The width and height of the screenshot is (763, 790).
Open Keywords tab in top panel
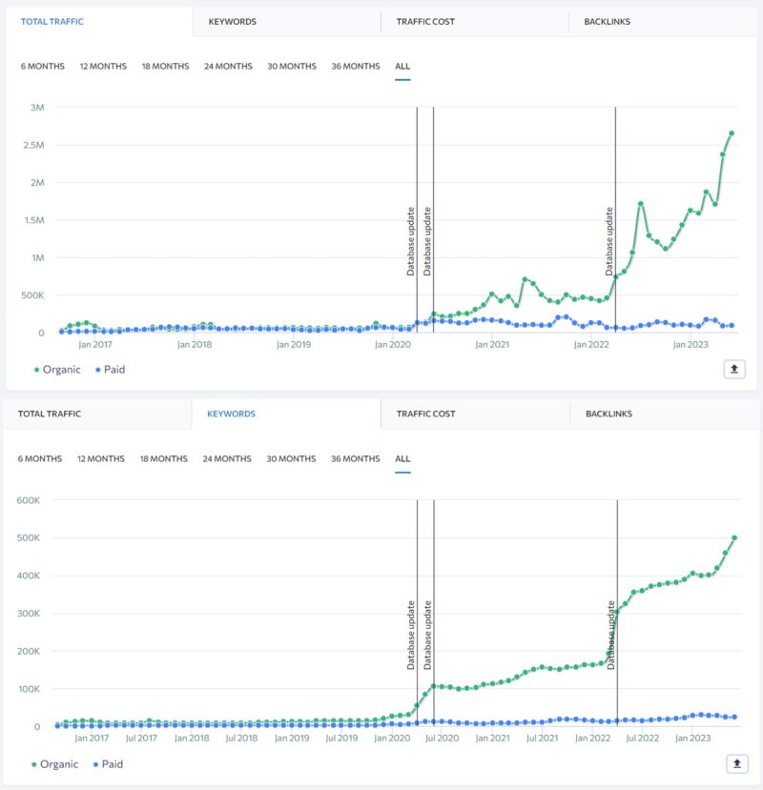coord(232,21)
